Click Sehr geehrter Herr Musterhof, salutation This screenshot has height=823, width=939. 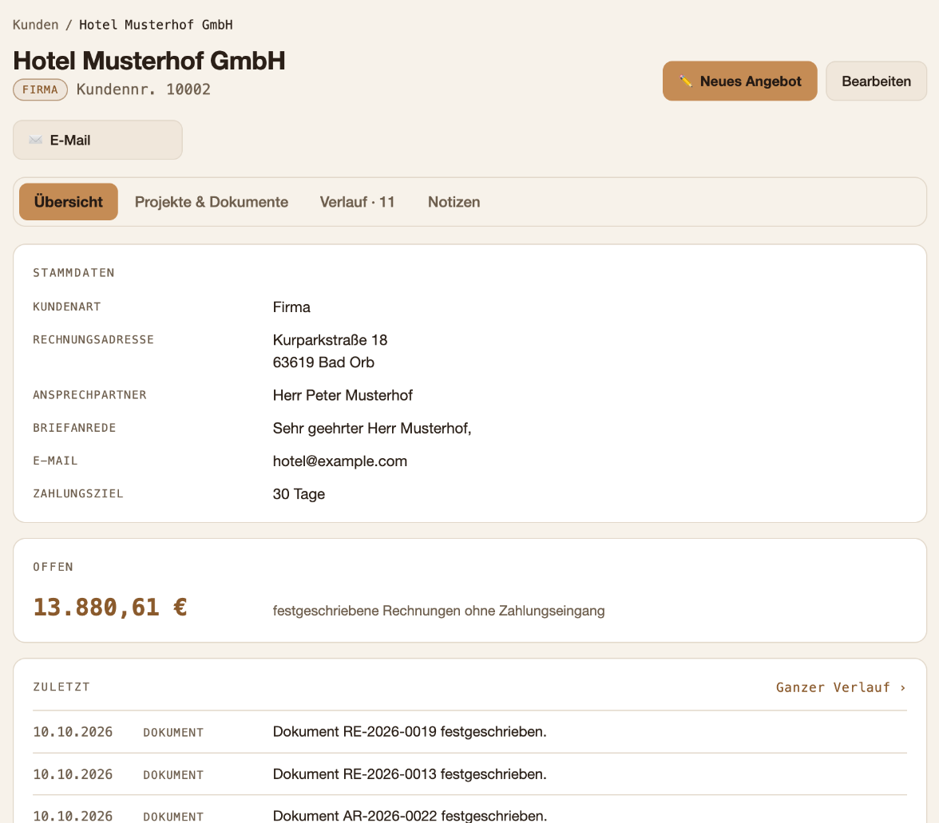[x=372, y=429]
